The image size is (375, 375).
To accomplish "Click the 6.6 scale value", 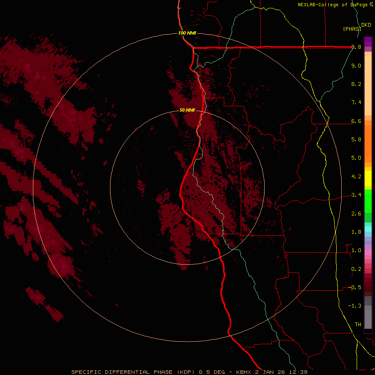I will [x=356, y=121].
